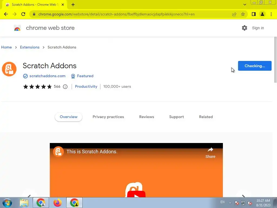Open the Action Center flag icon
Screen dimensions: 277x208
[x=236, y=203]
